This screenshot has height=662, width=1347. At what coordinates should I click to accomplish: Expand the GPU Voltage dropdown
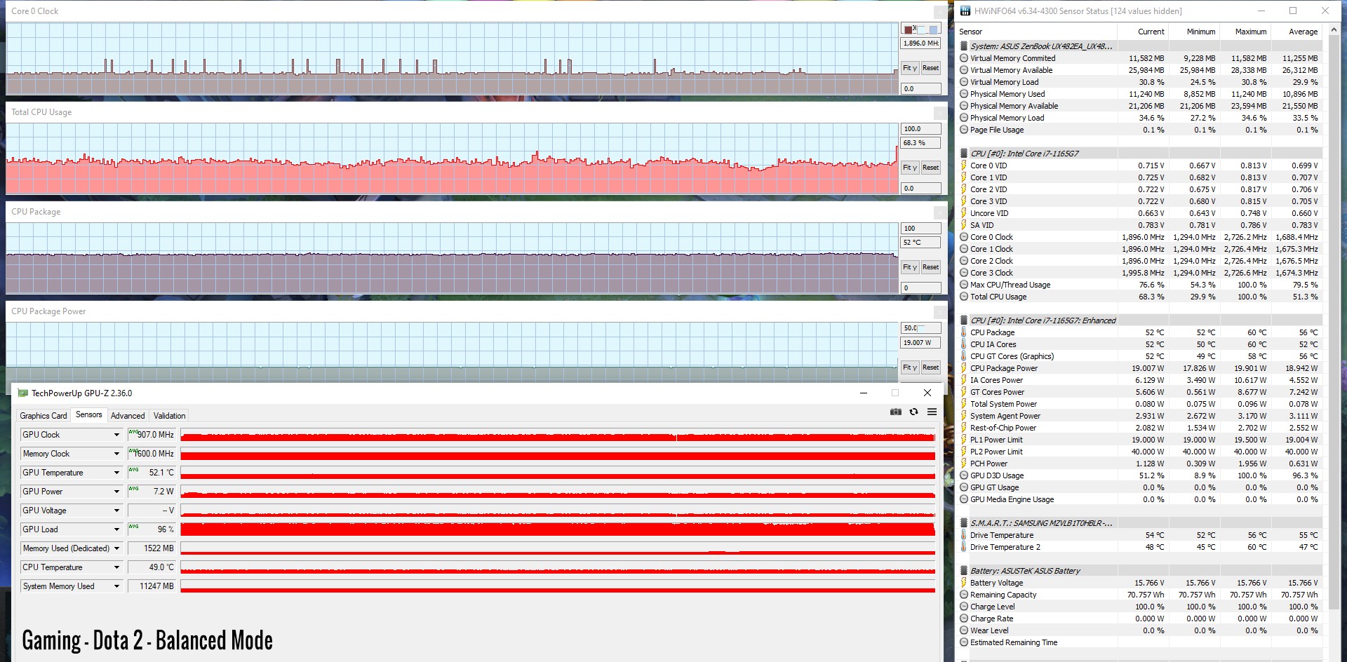pyautogui.click(x=116, y=511)
